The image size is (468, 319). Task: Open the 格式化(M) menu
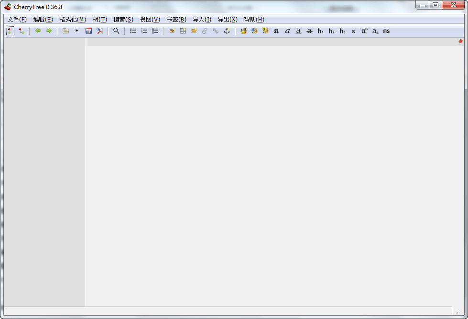(x=73, y=20)
